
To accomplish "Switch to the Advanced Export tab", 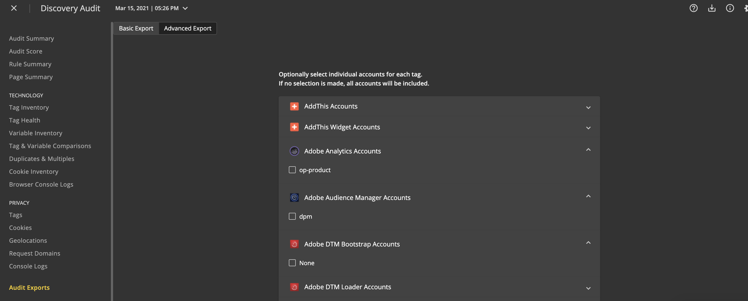I will tap(188, 28).
